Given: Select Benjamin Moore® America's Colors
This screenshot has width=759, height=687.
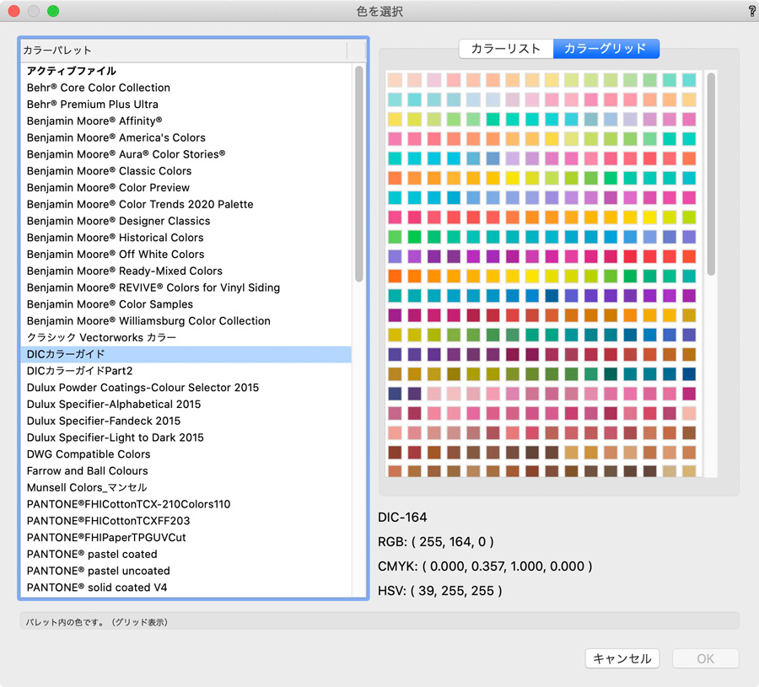Looking at the screenshot, I should point(186,138).
